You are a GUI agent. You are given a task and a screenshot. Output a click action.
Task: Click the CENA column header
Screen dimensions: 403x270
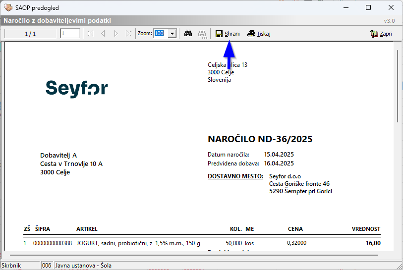coord(295,229)
